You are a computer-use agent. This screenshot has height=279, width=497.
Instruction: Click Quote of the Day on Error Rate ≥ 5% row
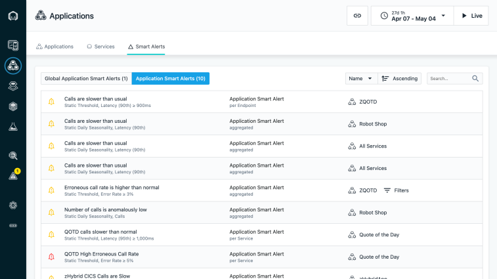point(379,257)
